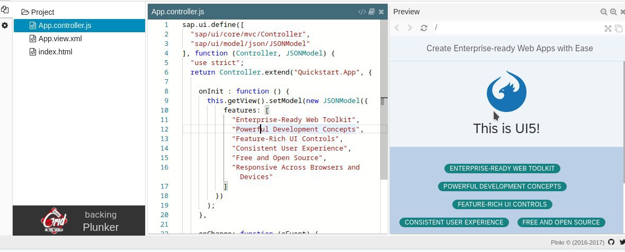Open index.html file
The width and height of the screenshot is (625, 252).
(x=56, y=52)
